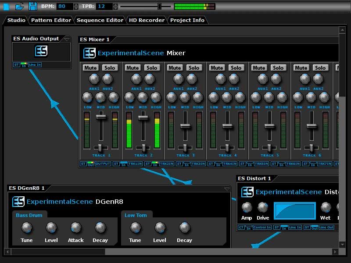Toggle Mute on Track 4
The height and width of the screenshot is (263, 351).
coord(217,68)
